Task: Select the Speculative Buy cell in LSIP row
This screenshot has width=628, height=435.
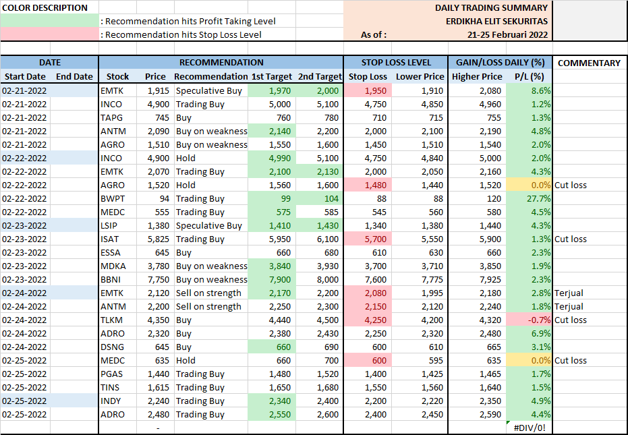Action: click(x=210, y=225)
